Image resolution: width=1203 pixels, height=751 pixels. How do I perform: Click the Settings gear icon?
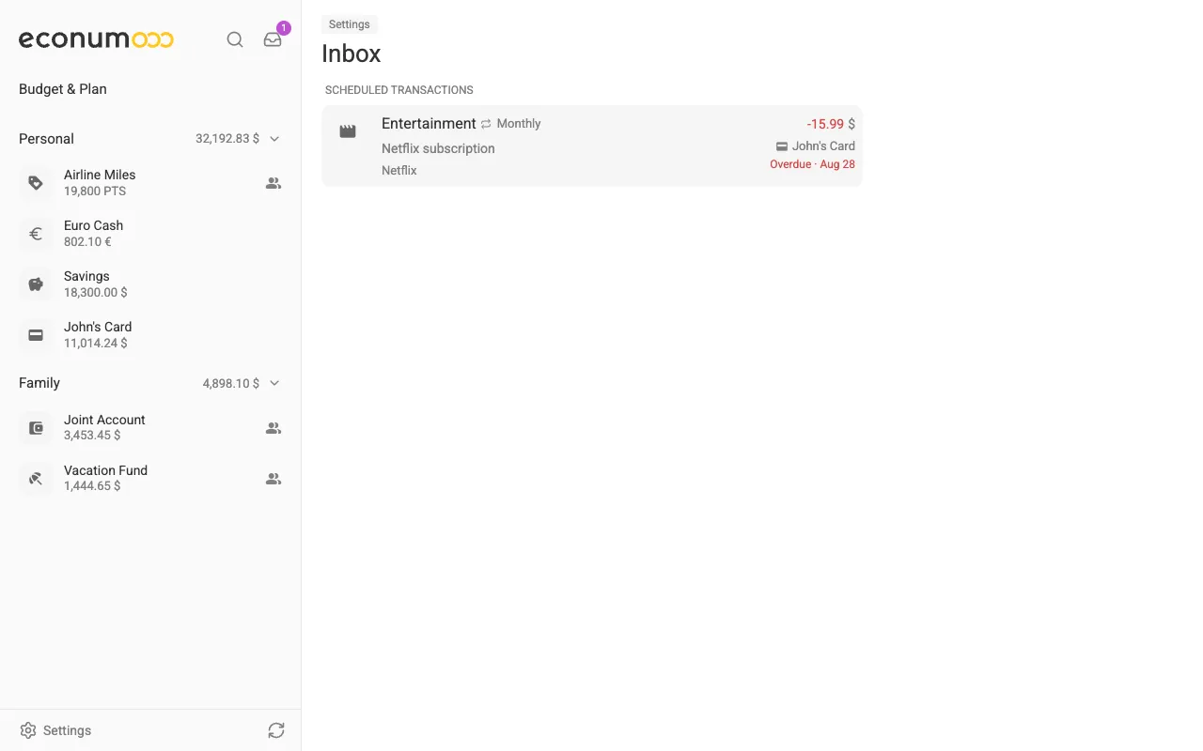pos(28,730)
